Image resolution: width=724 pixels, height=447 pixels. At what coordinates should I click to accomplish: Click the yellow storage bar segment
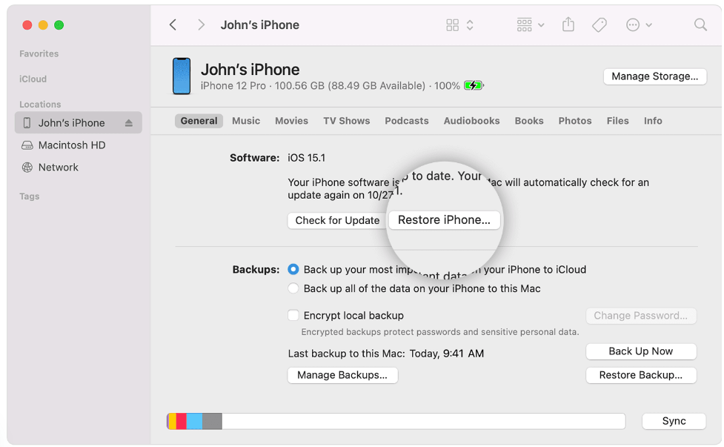172,421
